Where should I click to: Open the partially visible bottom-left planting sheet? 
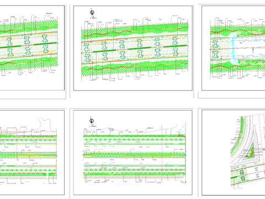32,153
